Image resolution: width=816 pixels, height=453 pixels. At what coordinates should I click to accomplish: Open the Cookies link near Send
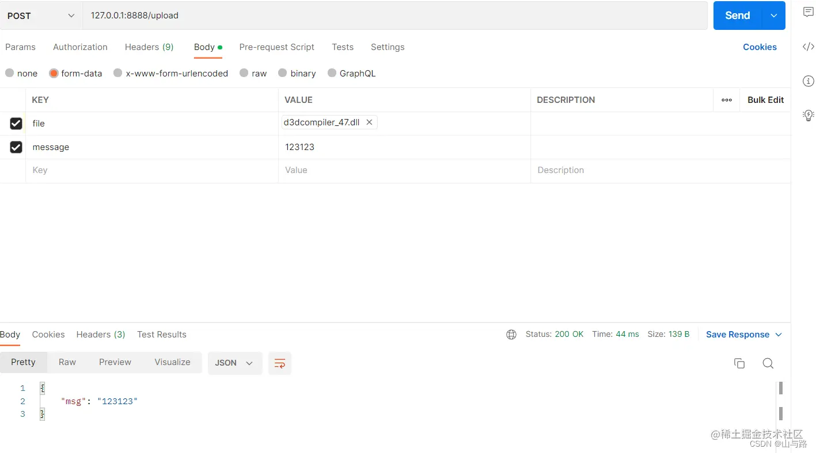pyautogui.click(x=760, y=47)
